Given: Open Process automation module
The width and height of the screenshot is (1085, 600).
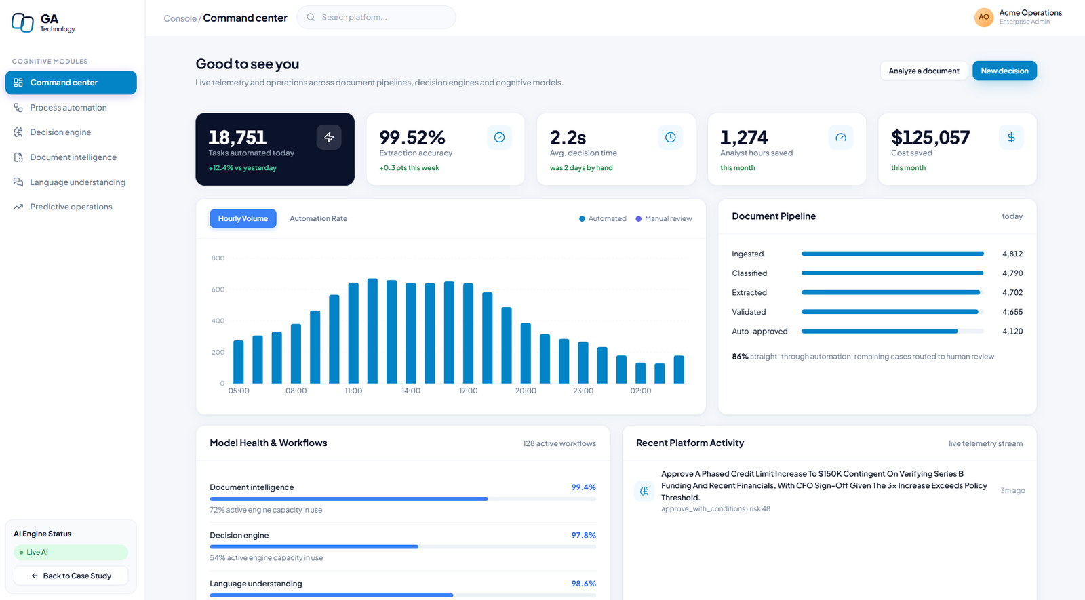Looking at the screenshot, I should click(71, 108).
